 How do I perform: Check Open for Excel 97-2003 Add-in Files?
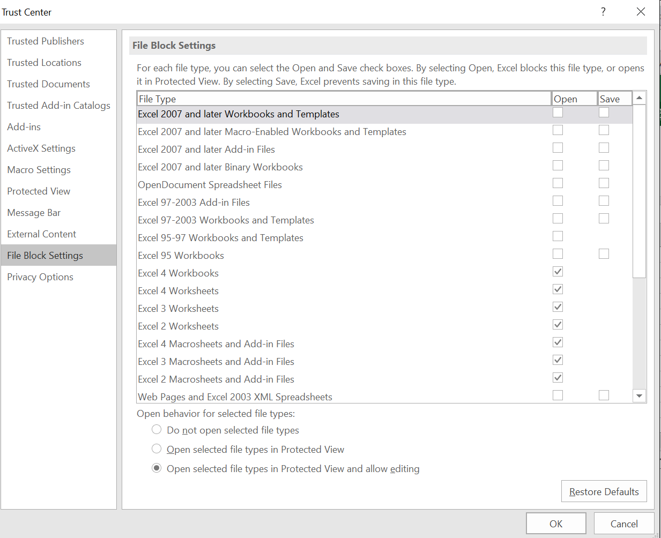pyautogui.click(x=558, y=201)
